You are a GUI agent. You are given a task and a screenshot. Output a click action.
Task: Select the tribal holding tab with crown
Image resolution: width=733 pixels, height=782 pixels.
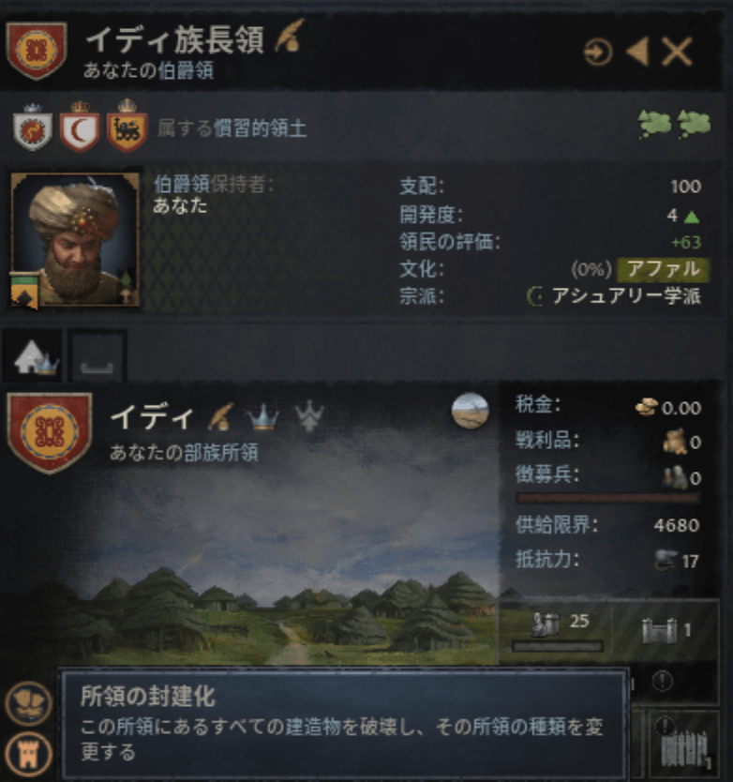pyautogui.click(x=33, y=355)
